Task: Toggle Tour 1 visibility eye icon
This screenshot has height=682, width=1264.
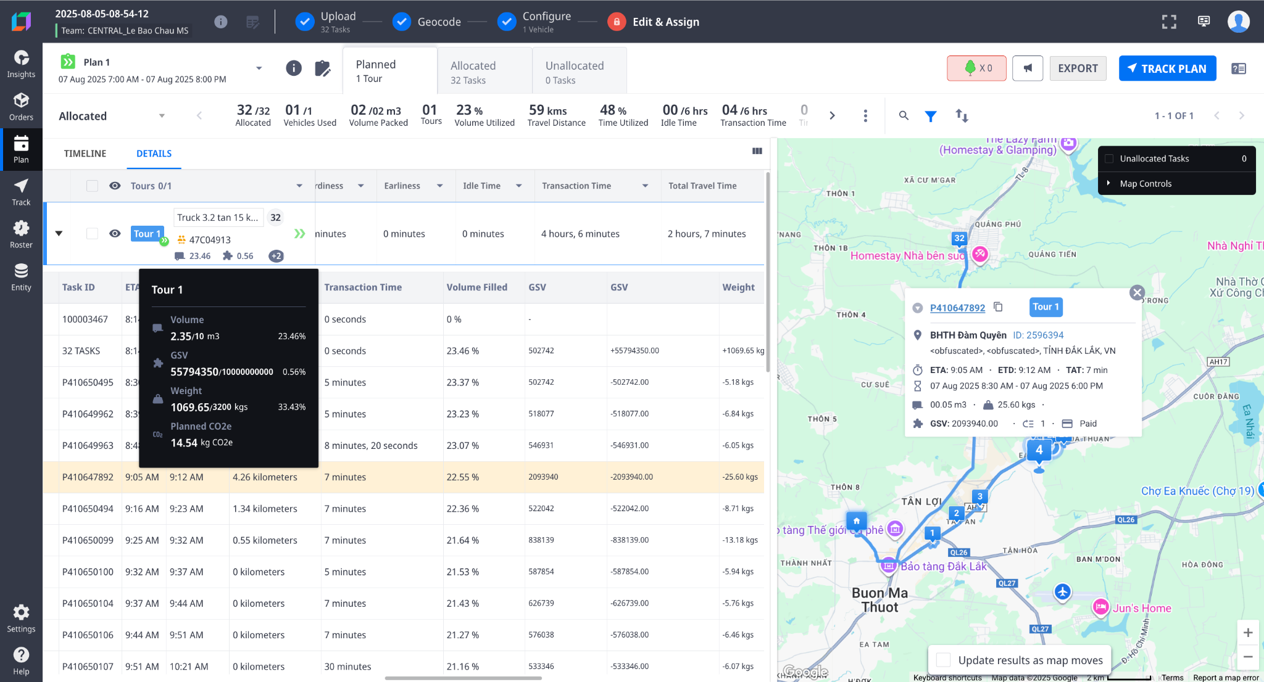Action: pyautogui.click(x=115, y=234)
